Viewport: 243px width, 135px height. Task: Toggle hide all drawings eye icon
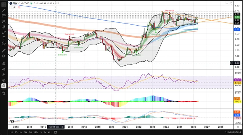(4, 80)
